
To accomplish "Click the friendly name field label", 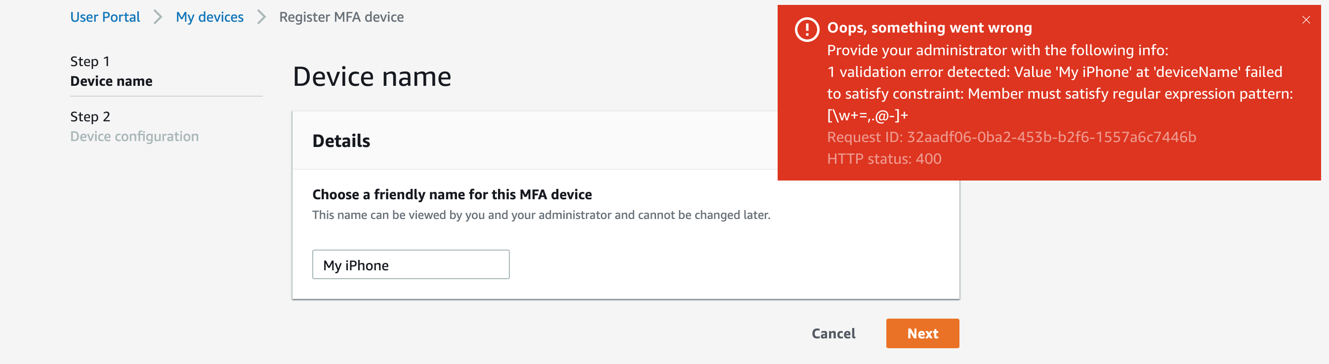I will [452, 195].
